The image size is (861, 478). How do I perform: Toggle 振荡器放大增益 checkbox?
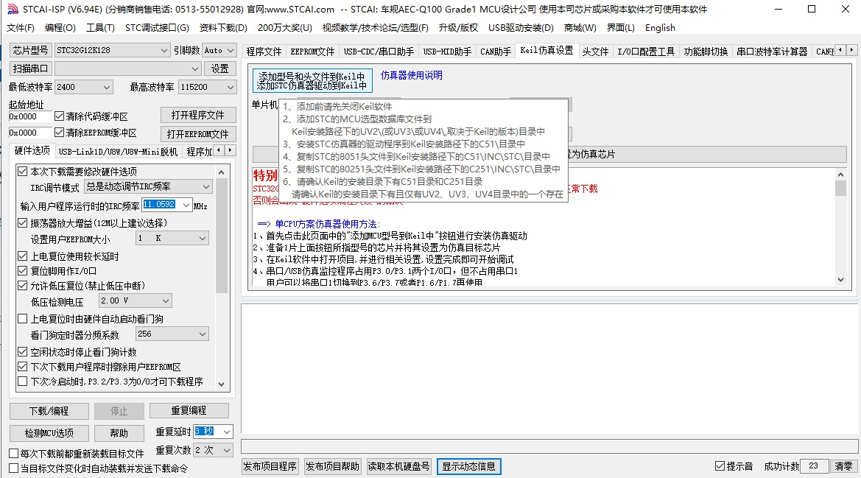tap(23, 223)
